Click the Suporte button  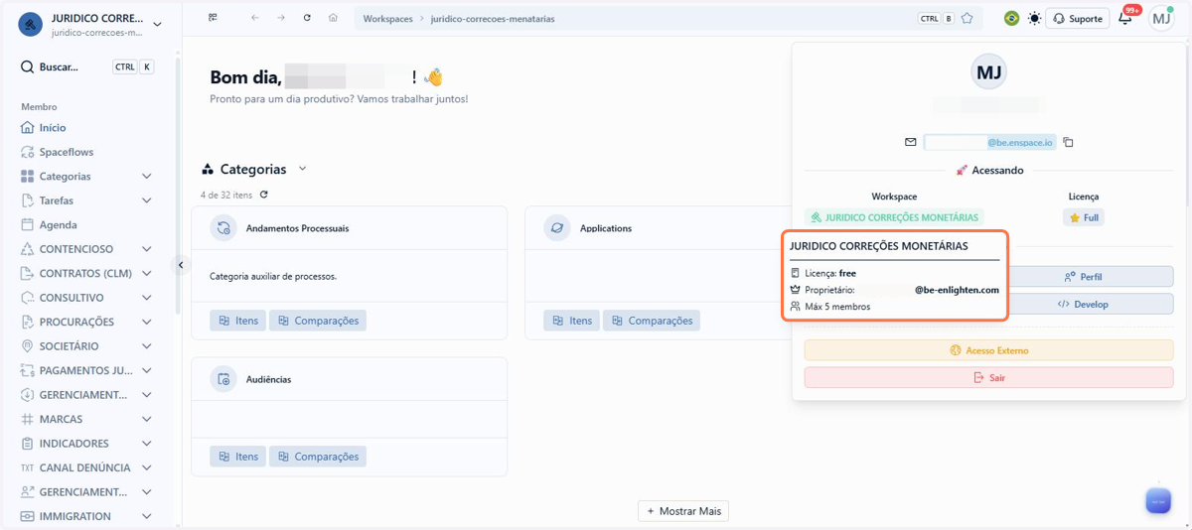pyautogui.click(x=1078, y=18)
